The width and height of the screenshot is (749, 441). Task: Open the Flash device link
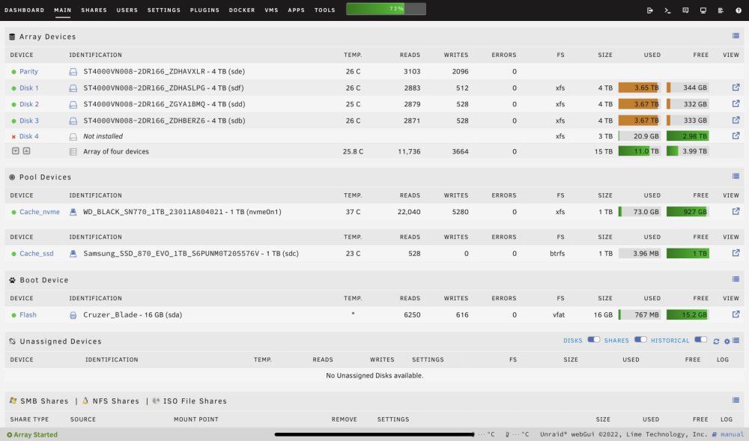click(28, 315)
